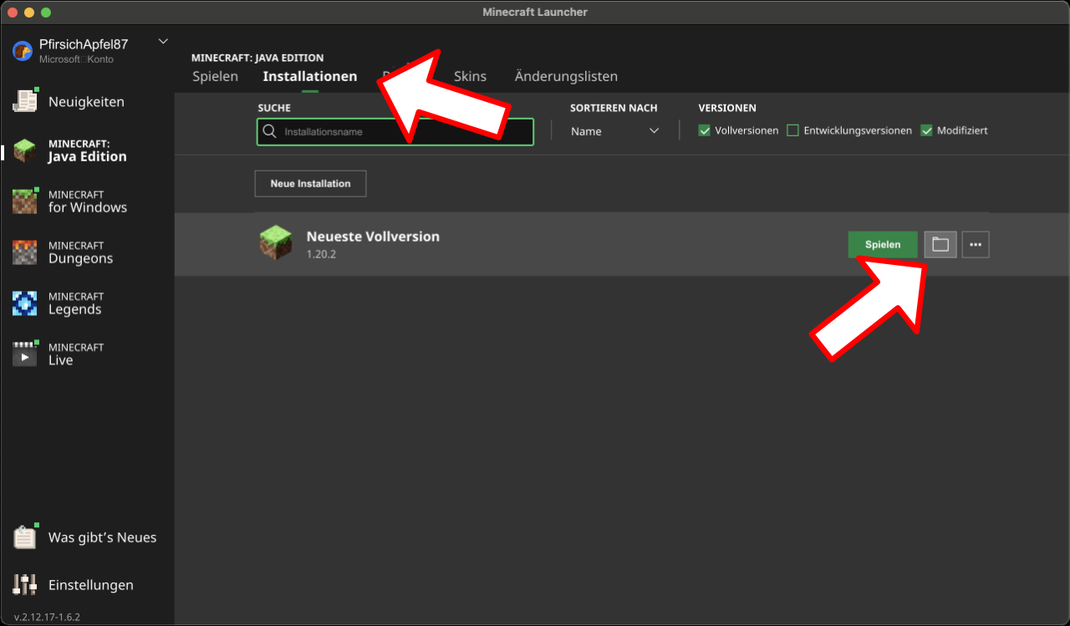Click the Minecraft Live clapperboard icon

pos(25,354)
